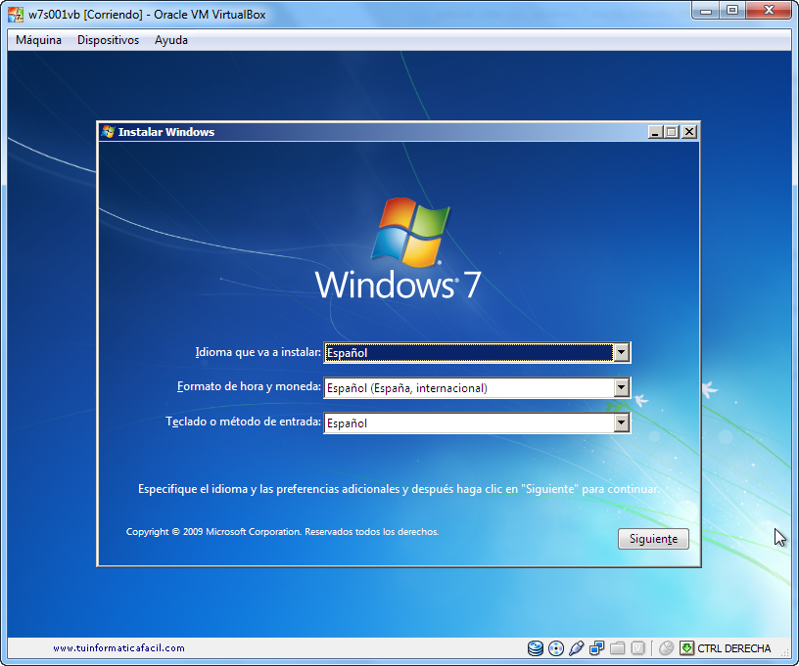
Task: Open the Máquina menu
Action: click(x=39, y=40)
